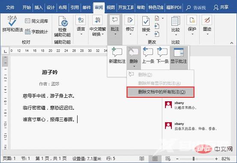Switch to the Home (开始) tab
The width and height of the screenshot is (237, 163).
tap(27, 7)
